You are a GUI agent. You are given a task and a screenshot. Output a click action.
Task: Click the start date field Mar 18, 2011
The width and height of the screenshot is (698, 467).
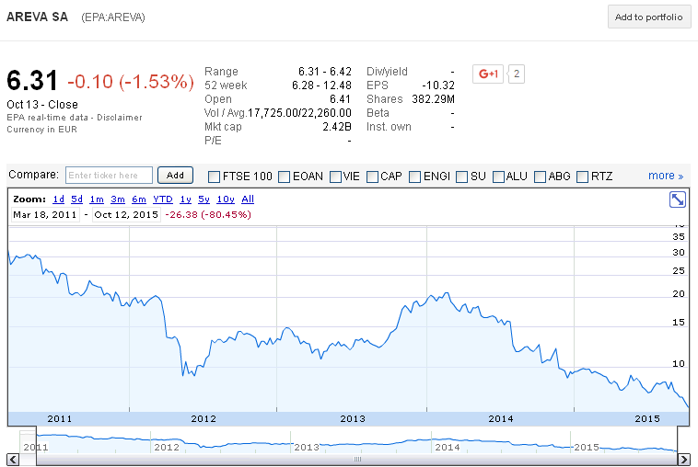[x=45, y=214]
